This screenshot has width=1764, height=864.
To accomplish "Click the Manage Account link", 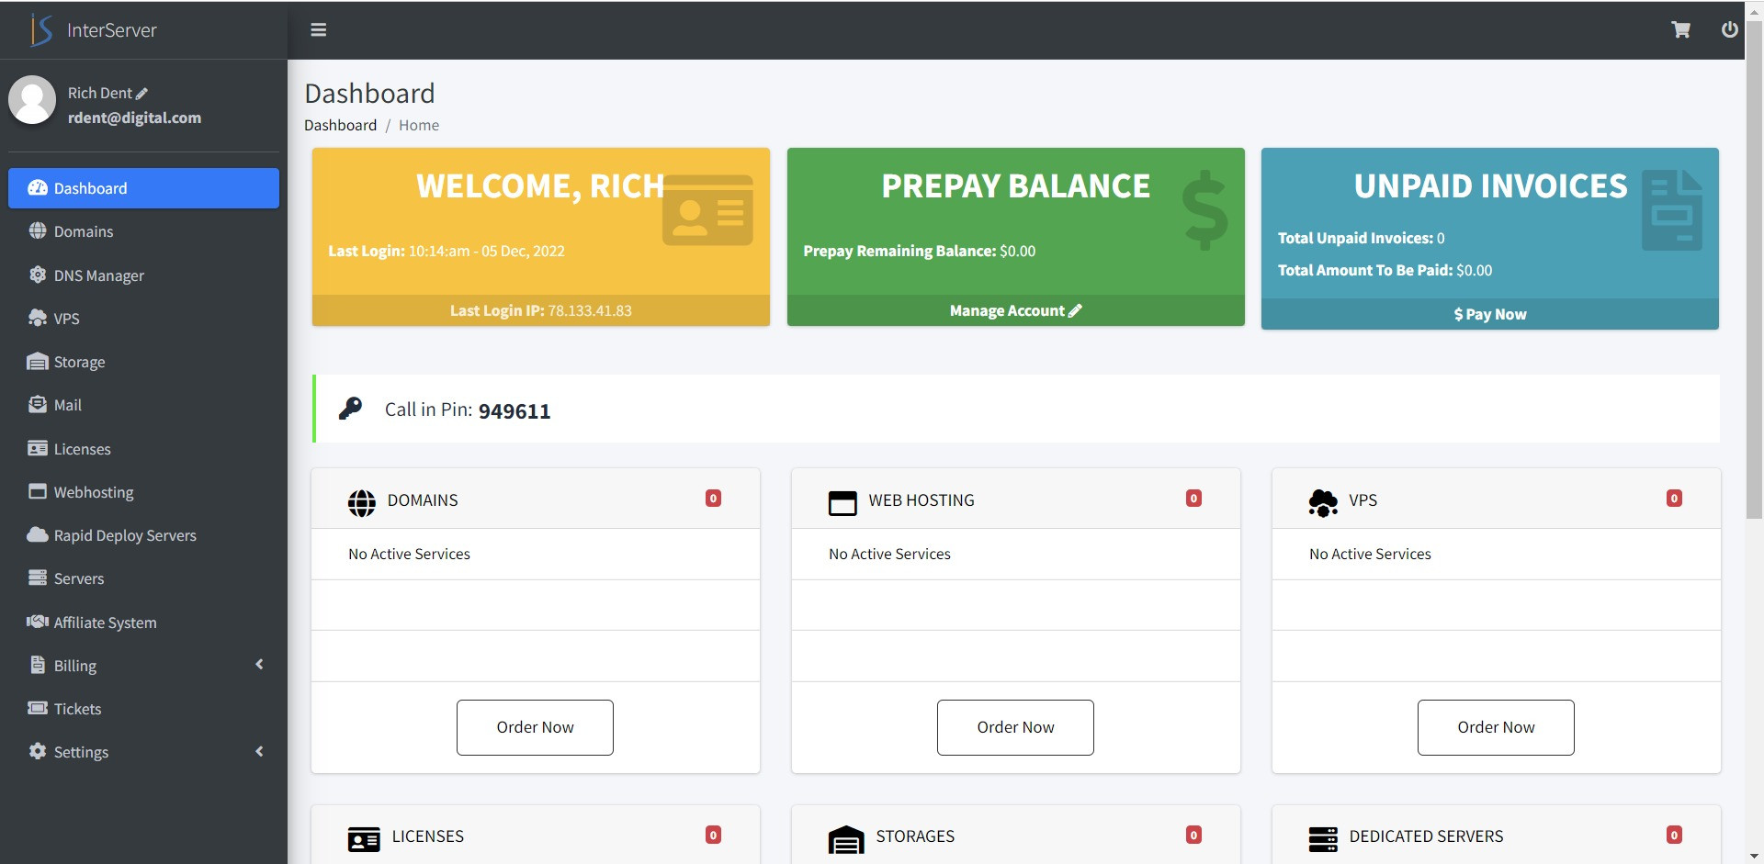I will (x=1015, y=310).
